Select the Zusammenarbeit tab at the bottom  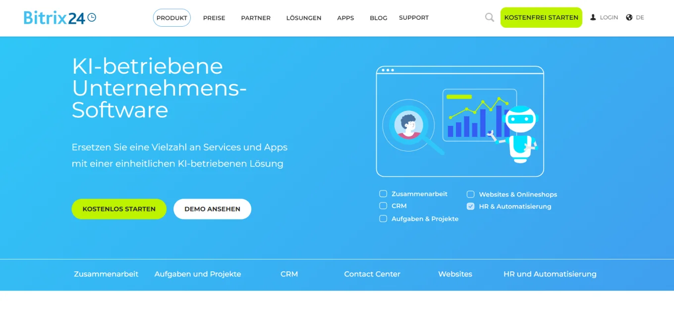point(106,274)
